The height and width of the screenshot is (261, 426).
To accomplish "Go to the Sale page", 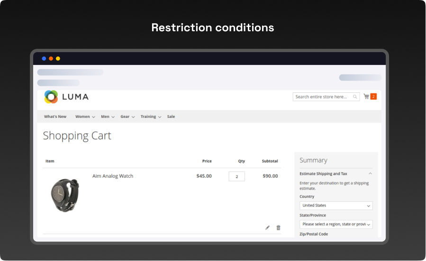I will (x=171, y=117).
